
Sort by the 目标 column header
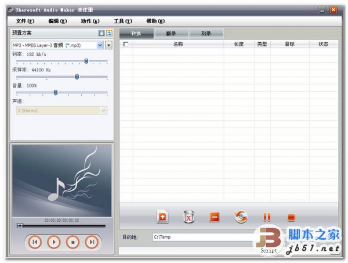click(290, 44)
